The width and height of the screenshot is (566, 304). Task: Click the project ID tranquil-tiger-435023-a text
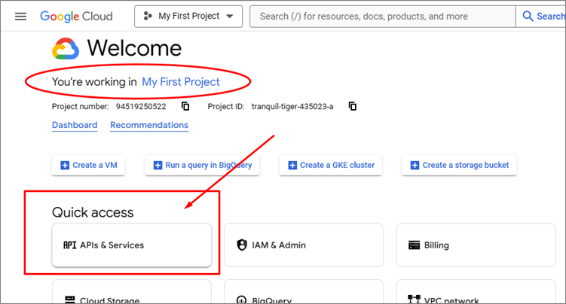click(292, 107)
